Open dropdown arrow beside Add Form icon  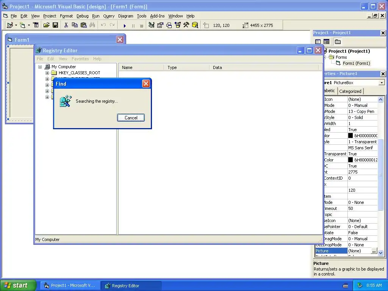coord(29,25)
